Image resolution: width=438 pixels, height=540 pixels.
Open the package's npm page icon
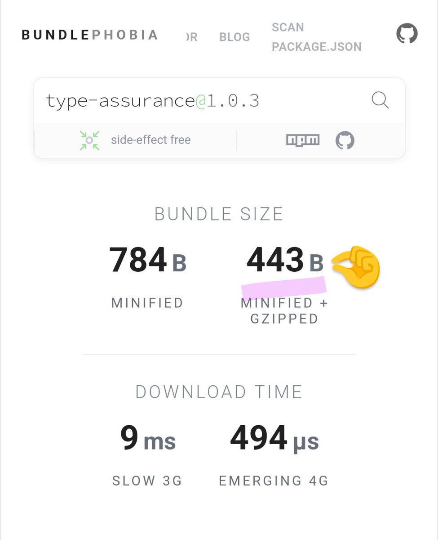[x=303, y=140]
